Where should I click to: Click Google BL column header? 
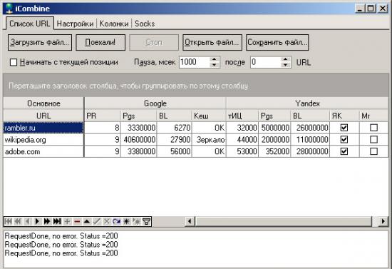(x=174, y=116)
